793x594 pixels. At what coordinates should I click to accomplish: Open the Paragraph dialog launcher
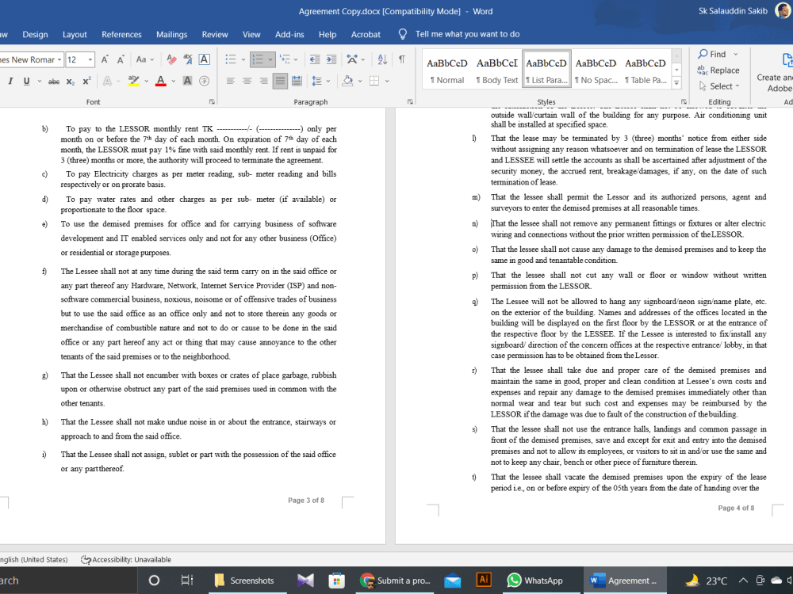410,101
